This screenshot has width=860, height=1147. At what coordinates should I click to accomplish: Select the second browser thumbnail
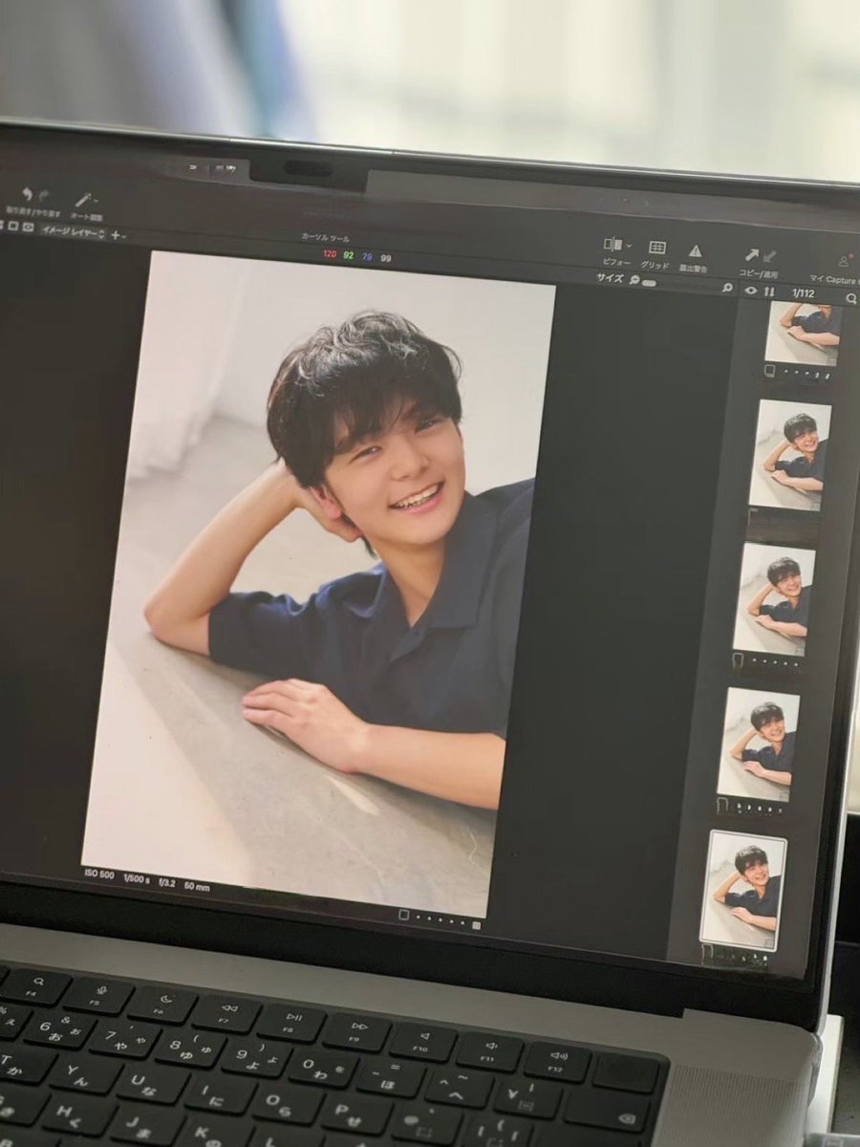point(790,455)
